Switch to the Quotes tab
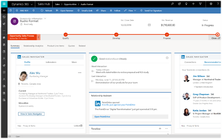This screenshot has height=139, width=222. click(72, 46)
